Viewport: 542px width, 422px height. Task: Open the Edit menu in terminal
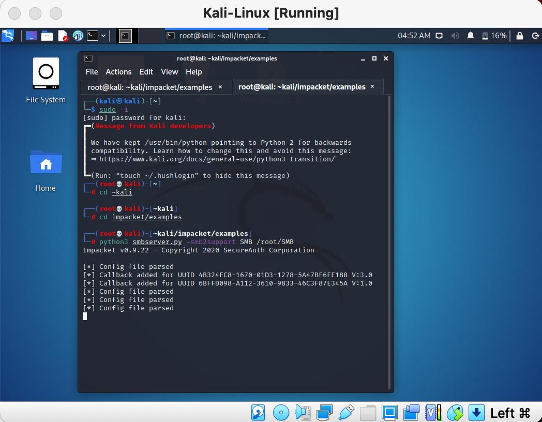click(x=146, y=71)
